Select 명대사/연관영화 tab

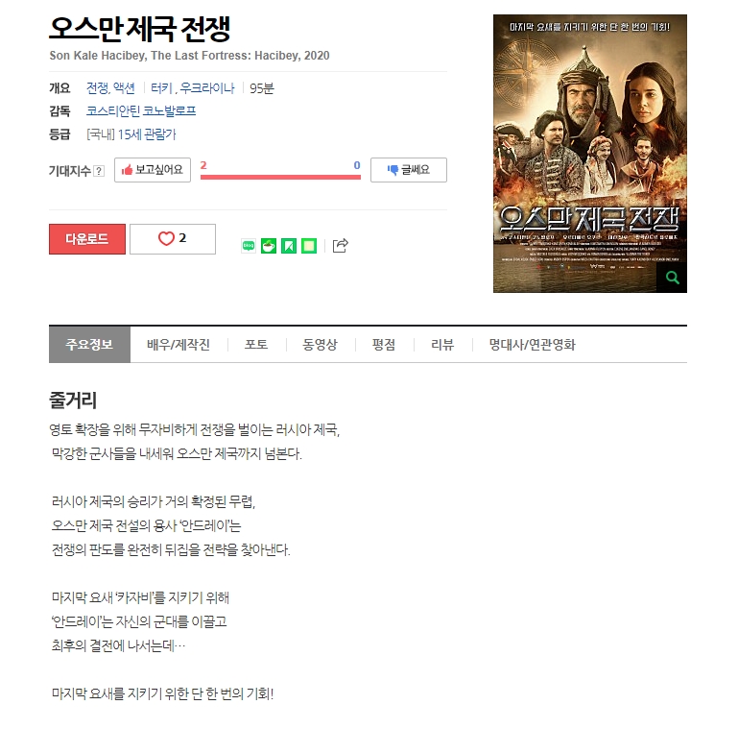pos(533,345)
